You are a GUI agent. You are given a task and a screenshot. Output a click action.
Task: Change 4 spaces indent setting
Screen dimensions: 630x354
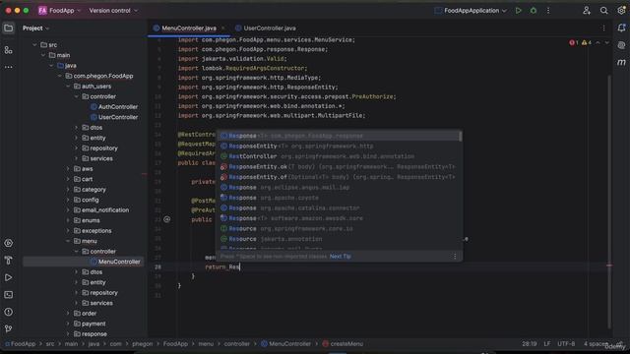click(x=597, y=344)
